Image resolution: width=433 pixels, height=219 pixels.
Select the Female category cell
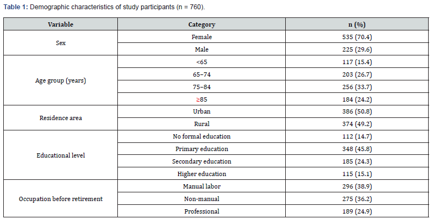click(x=202, y=37)
